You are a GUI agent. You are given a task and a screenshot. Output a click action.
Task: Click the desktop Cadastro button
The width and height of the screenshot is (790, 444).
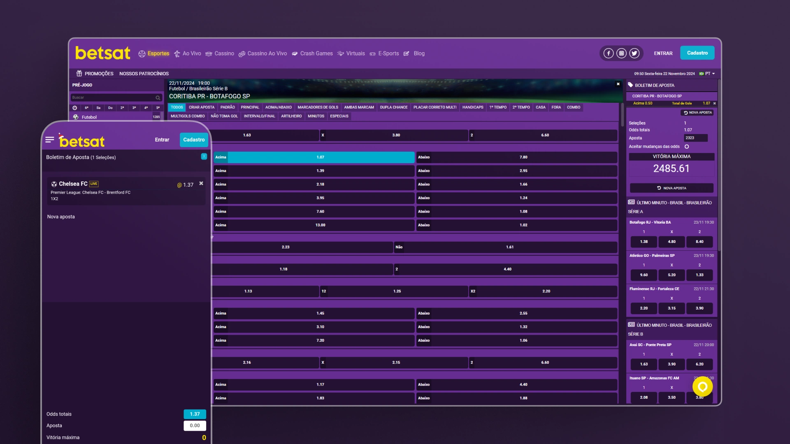pos(697,53)
